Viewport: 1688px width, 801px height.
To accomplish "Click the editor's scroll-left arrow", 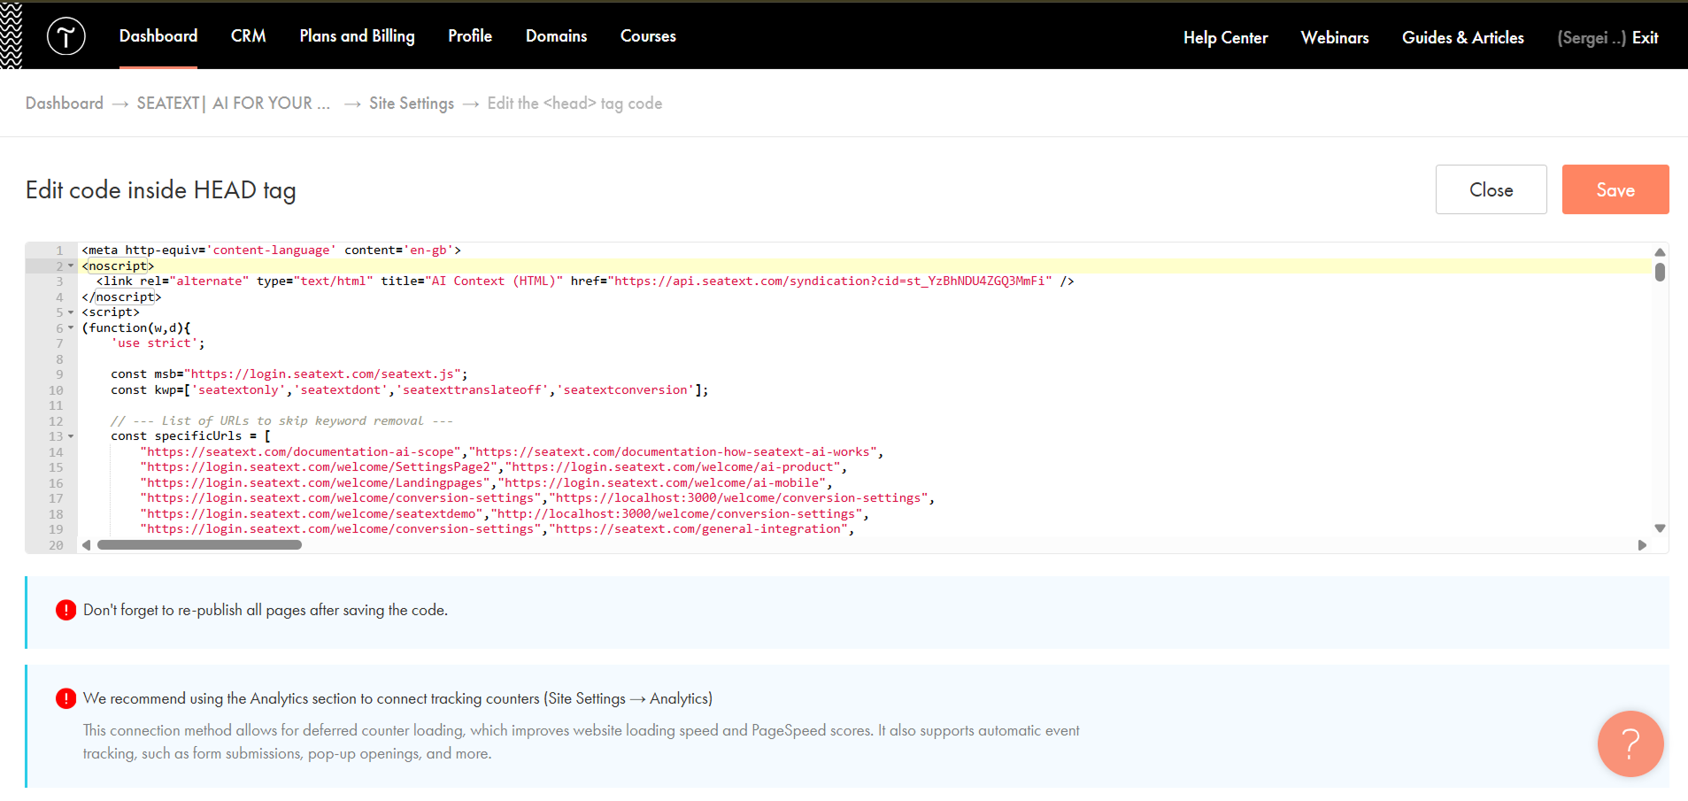I will pos(86,545).
